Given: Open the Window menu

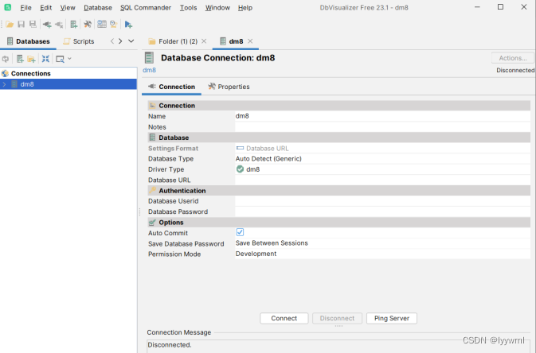Looking at the screenshot, I should pyautogui.click(x=217, y=7).
